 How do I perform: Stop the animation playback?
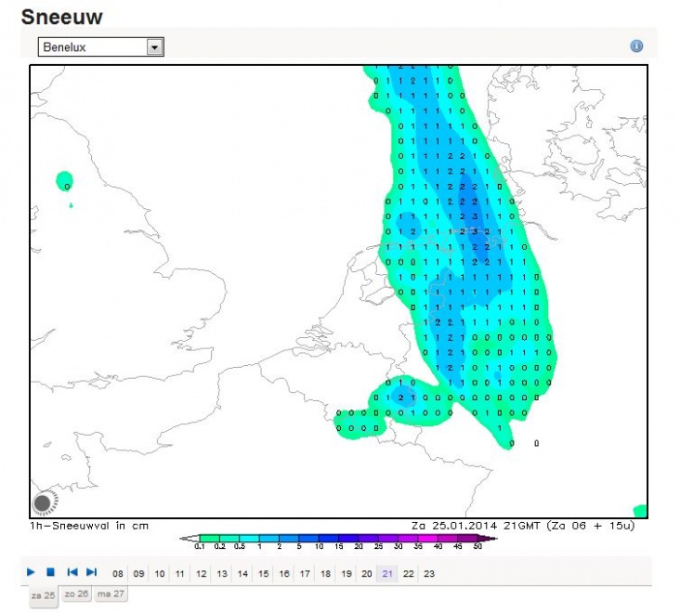click(x=51, y=572)
